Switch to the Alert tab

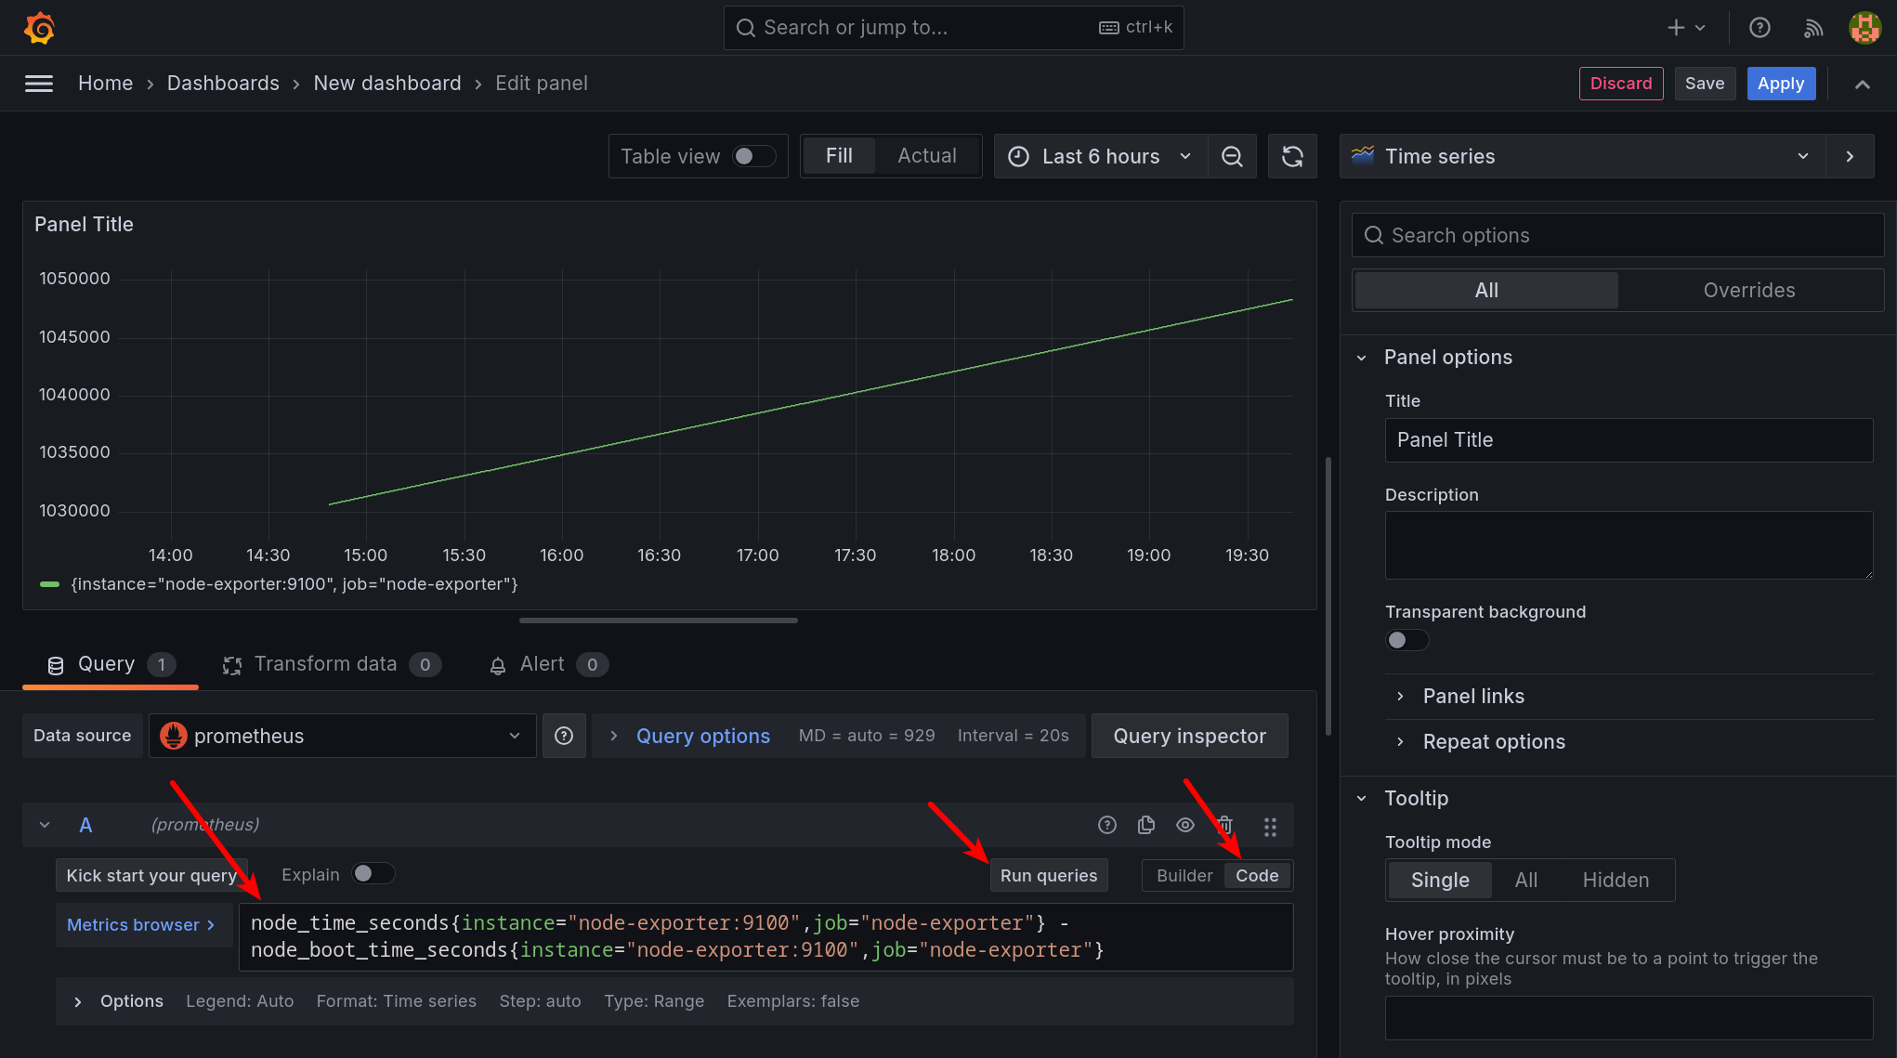point(548,664)
